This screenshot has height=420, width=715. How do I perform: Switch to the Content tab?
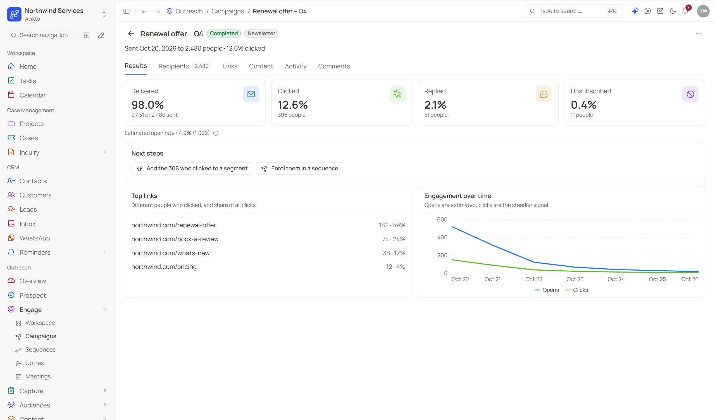click(x=261, y=66)
